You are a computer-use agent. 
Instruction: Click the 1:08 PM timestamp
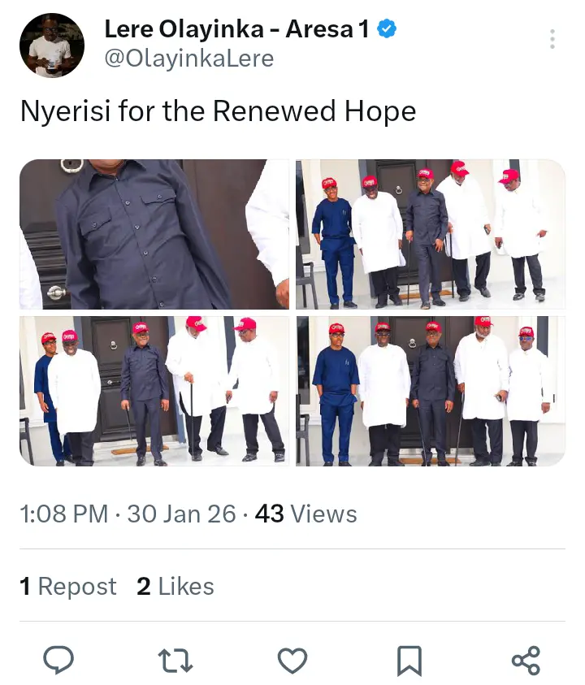(x=64, y=514)
